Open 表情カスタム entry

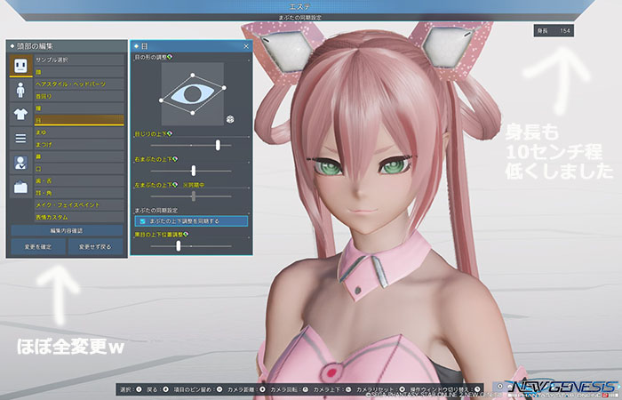tap(79, 218)
